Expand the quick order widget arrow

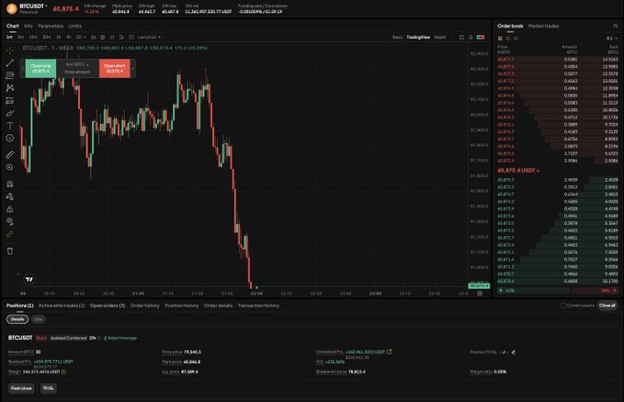point(133,69)
